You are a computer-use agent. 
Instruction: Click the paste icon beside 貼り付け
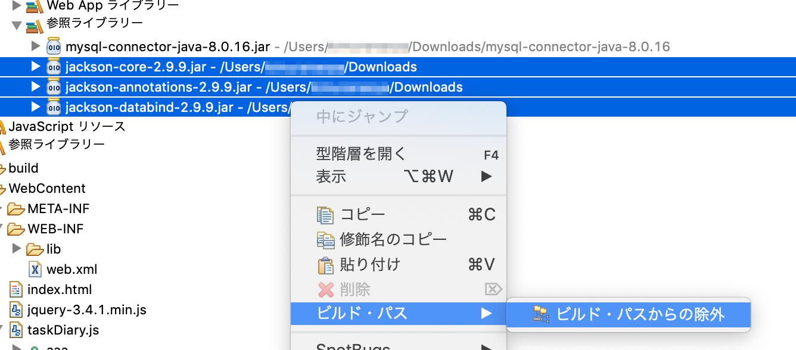(326, 263)
